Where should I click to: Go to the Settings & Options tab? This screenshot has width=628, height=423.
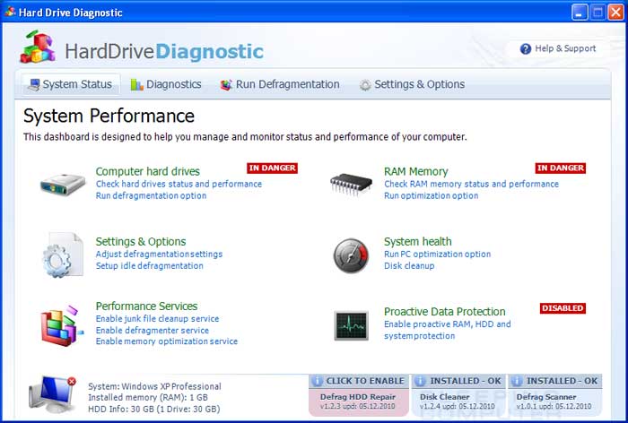click(412, 84)
